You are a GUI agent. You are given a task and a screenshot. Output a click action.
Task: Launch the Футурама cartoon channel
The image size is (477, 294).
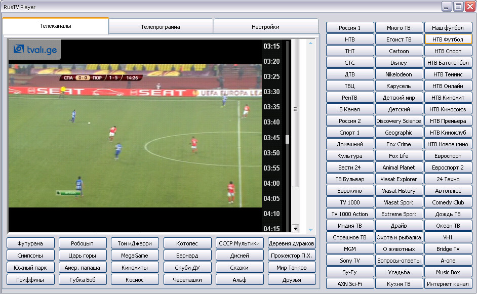(x=30, y=243)
